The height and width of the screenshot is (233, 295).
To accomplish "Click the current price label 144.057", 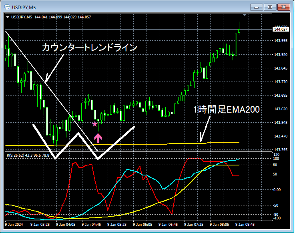I will click(x=281, y=29).
